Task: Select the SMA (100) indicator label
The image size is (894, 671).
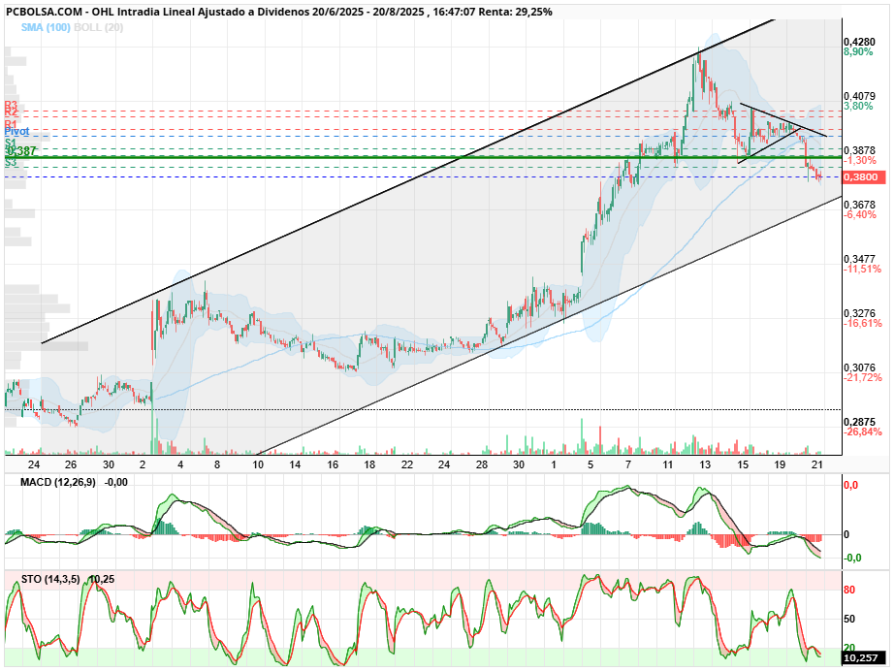Action: [x=46, y=27]
